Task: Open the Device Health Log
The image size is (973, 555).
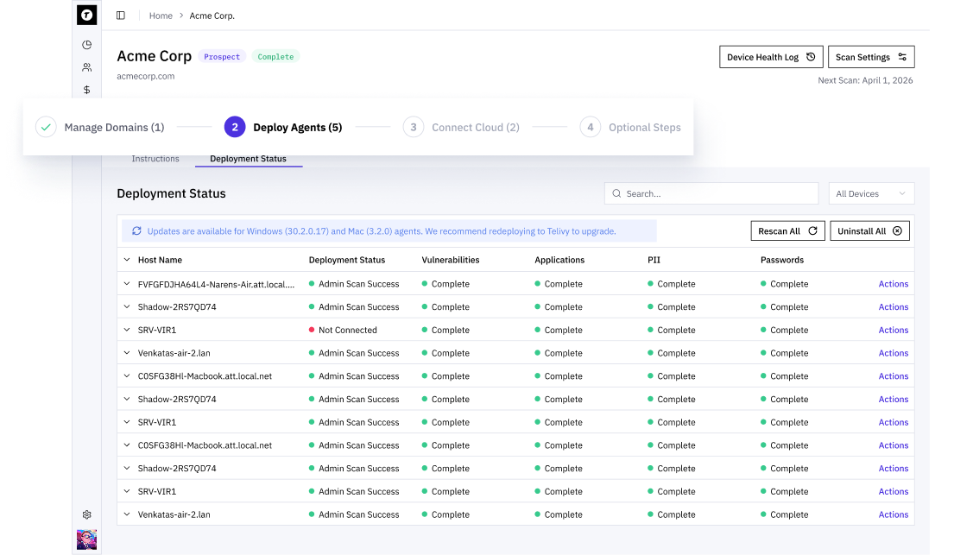Action: point(770,57)
